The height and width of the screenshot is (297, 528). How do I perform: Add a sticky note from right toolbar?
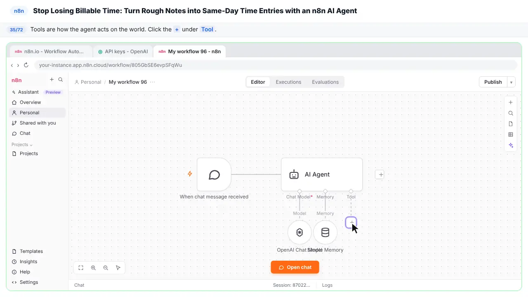pos(511,124)
